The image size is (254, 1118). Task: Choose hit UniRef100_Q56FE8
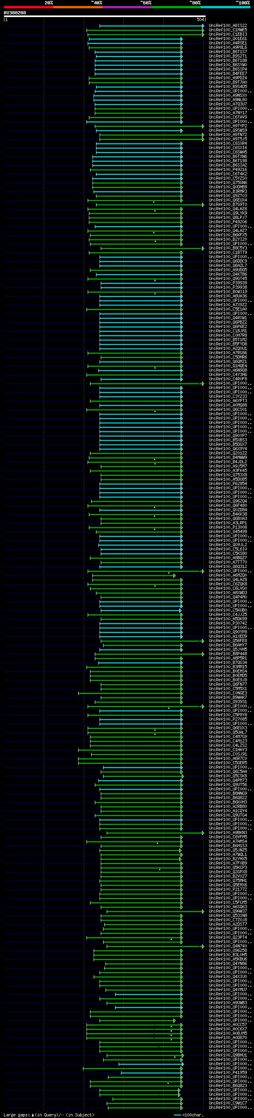(228, 641)
